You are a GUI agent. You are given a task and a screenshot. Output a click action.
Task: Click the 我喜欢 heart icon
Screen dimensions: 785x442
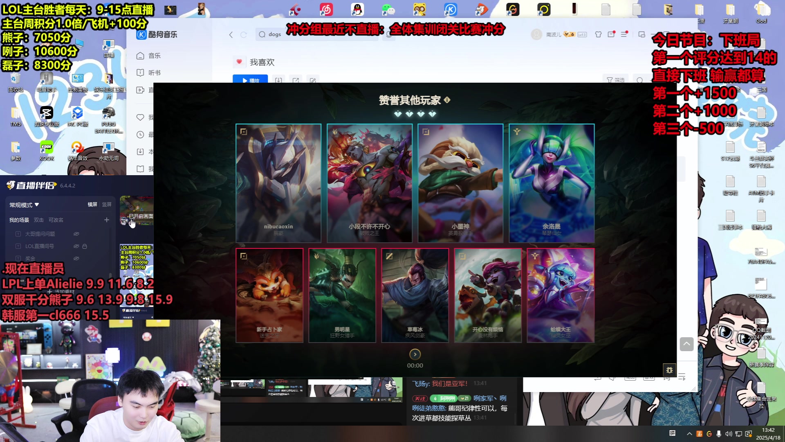(239, 62)
